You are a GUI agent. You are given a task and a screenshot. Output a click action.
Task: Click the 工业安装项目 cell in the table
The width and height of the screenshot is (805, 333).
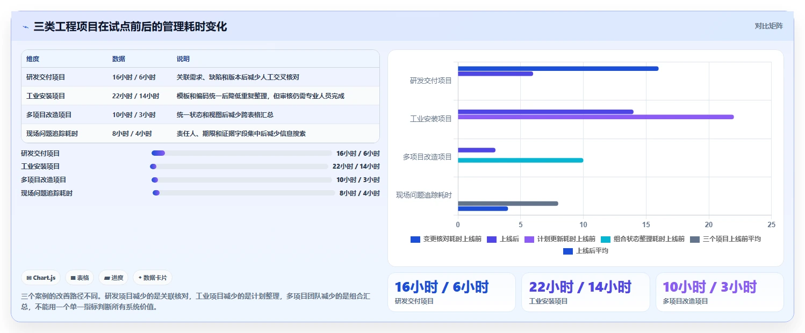46,96
